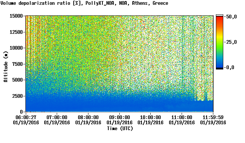
Task: Click the 11:59:59 end time label
Action: point(213,117)
